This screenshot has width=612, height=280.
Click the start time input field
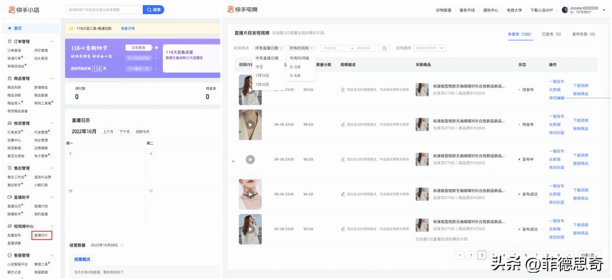[x=334, y=48]
